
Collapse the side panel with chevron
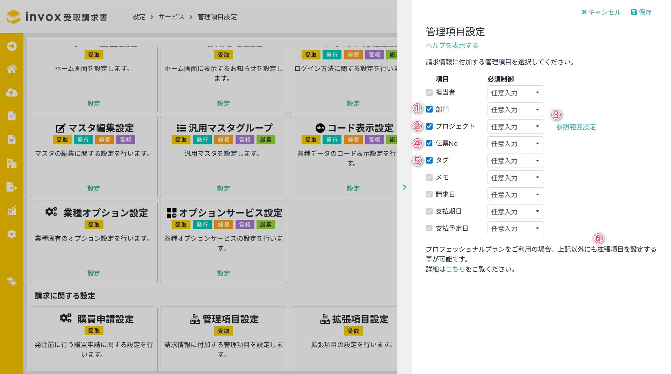click(x=404, y=187)
